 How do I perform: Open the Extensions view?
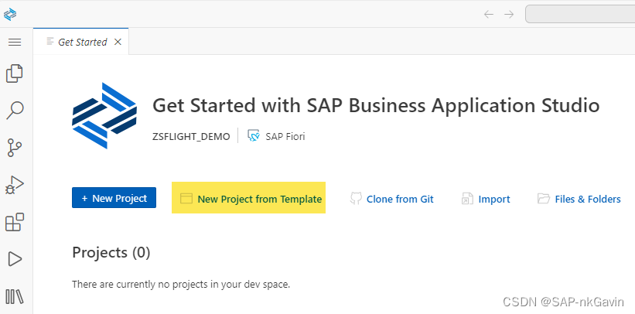coord(14,223)
